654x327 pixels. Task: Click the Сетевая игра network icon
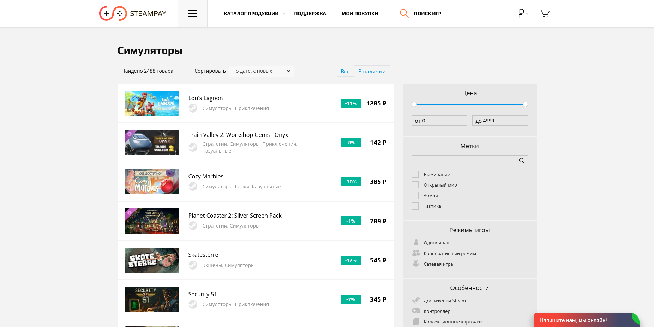tap(416, 264)
